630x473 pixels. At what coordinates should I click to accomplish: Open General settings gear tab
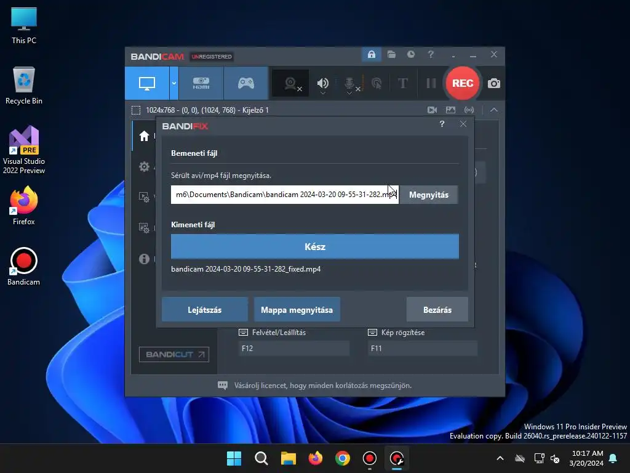click(144, 166)
